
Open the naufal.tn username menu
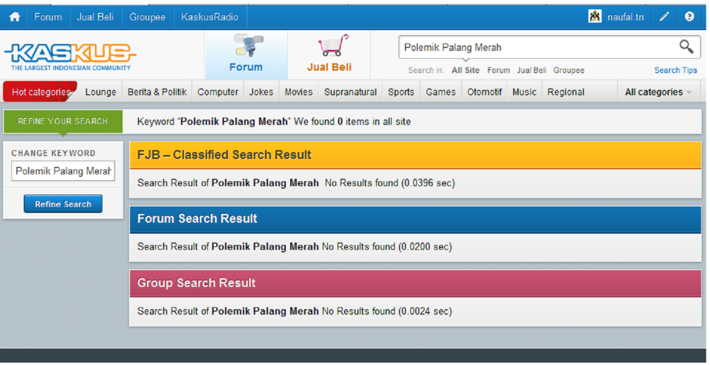(626, 17)
